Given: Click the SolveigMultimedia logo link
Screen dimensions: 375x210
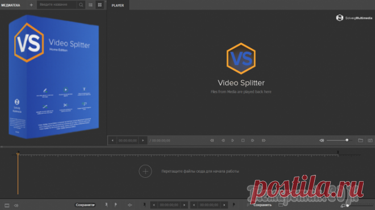Looking at the screenshot, I should (x=354, y=18).
